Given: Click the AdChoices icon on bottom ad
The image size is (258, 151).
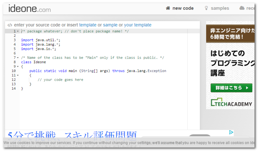Looking at the screenshot, I should click(231, 132).
